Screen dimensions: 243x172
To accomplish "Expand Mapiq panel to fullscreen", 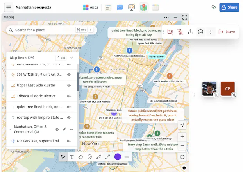I will click(x=184, y=17).
